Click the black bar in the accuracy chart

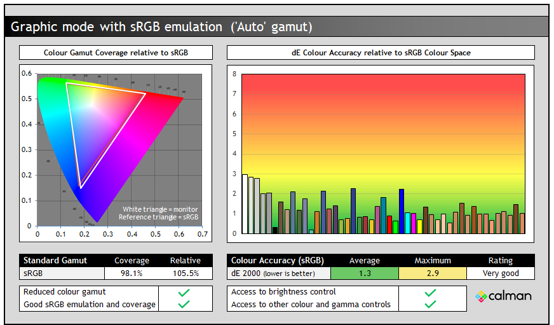[275, 230]
